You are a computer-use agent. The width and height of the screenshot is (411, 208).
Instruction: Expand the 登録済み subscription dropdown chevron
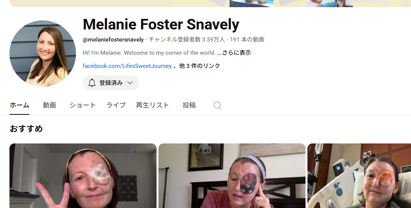[x=130, y=83]
